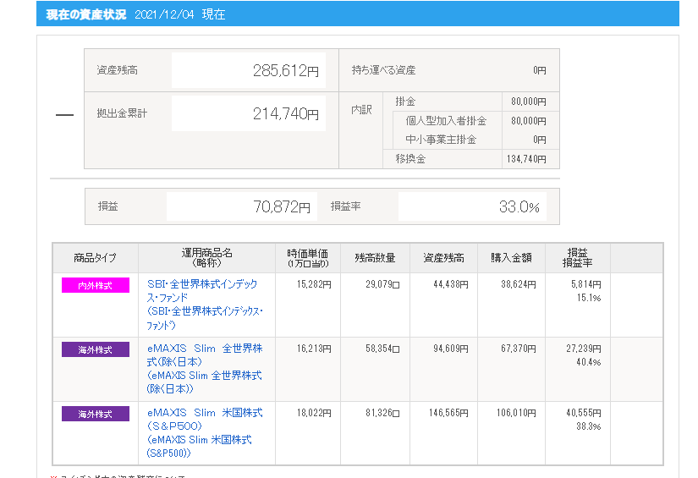Select the 拠出金累計 value 214,740円
This screenshot has height=478, width=698.
(285, 114)
